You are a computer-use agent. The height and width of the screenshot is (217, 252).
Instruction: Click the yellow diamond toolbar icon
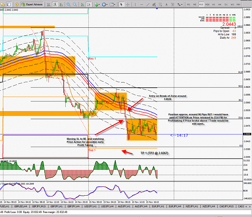coord(17,4)
